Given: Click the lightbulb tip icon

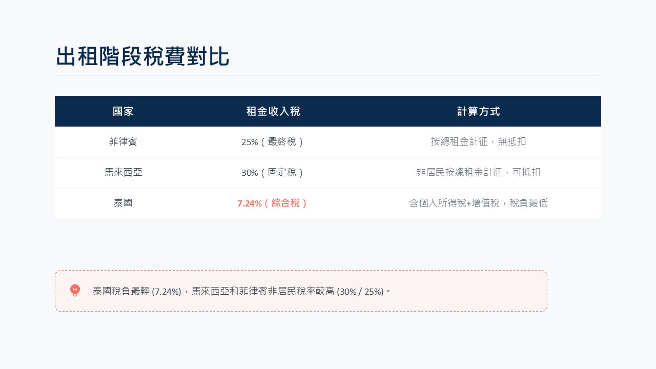Looking at the screenshot, I should click(x=75, y=291).
